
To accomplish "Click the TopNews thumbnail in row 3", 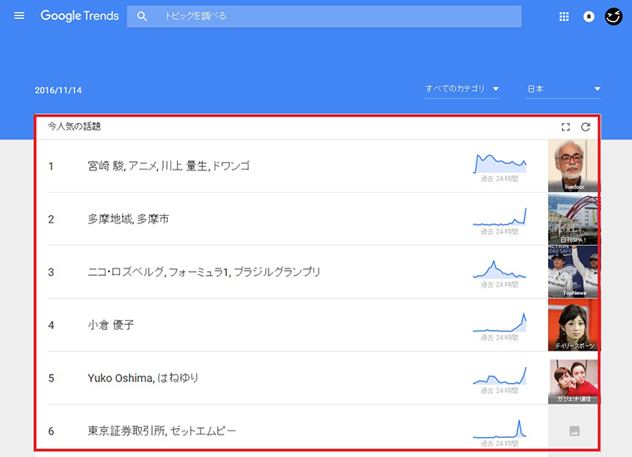I will click(573, 272).
